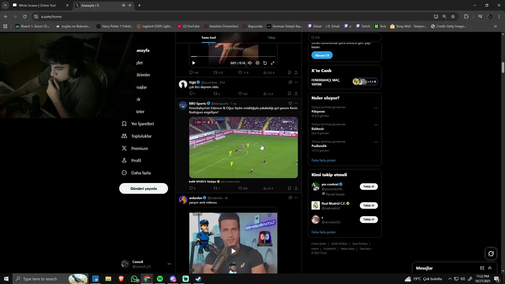This screenshot has width=505, height=284.
Task: Bookmark this page with star icon
Action: coord(453,17)
